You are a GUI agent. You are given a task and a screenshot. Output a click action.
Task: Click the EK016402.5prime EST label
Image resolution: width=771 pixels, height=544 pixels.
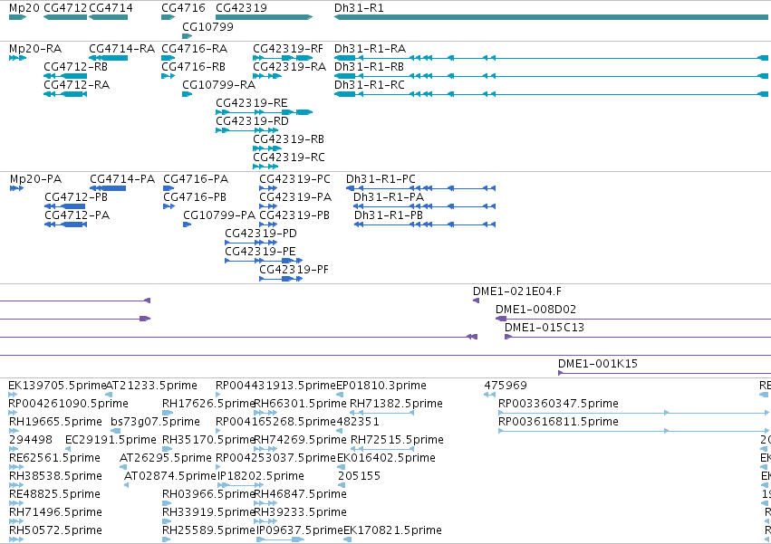(387, 458)
